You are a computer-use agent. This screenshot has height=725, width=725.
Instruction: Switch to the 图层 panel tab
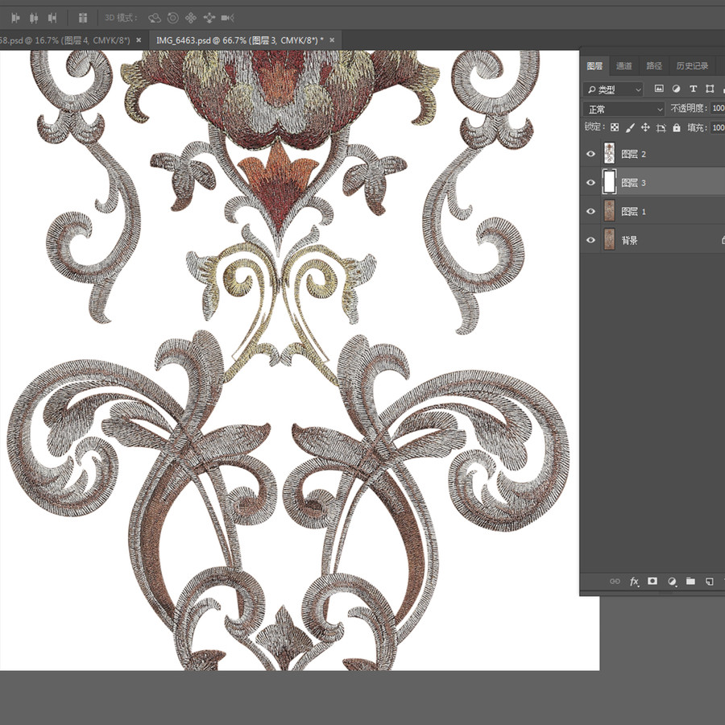(594, 66)
